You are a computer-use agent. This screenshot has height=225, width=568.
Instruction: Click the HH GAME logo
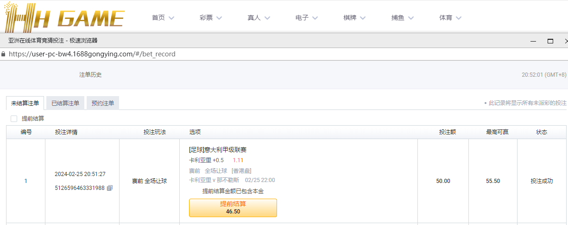point(64,18)
